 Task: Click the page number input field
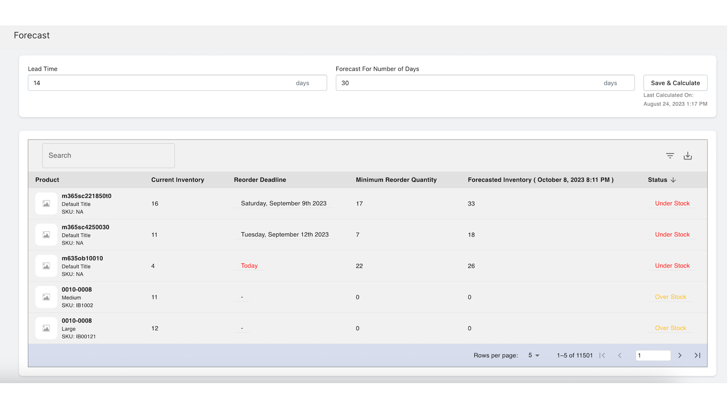pyautogui.click(x=653, y=355)
